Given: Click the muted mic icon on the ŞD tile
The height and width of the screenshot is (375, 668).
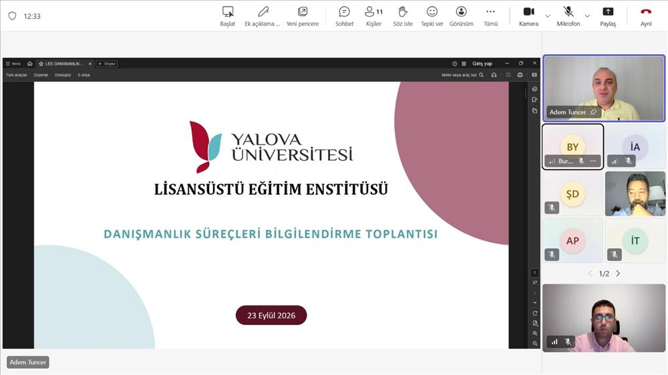Looking at the screenshot, I should 552,208.
